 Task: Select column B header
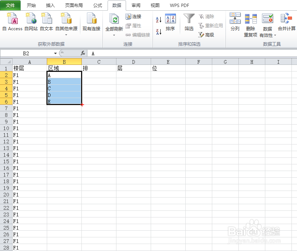pos(64,62)
